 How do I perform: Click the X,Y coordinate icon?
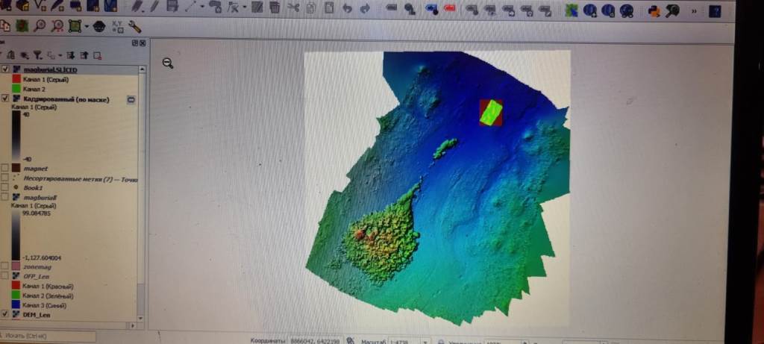117,26
